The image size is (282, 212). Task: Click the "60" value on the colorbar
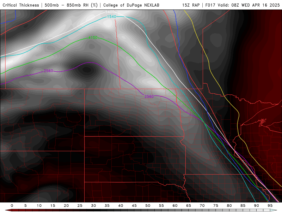pyautogui.click(x=175, y=206)
